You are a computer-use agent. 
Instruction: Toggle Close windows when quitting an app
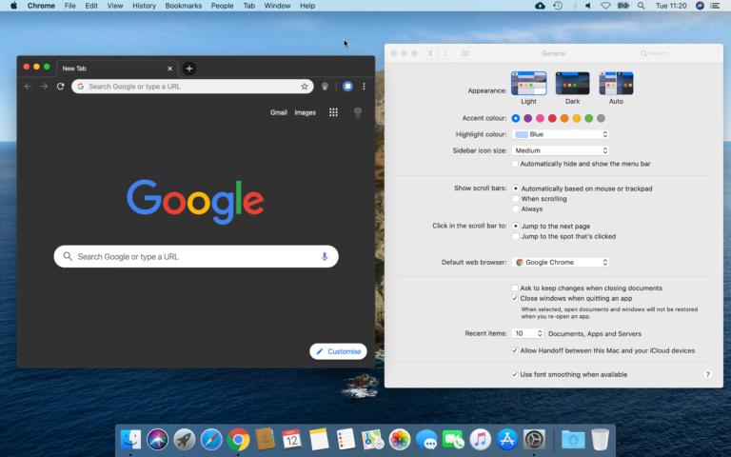coord(515,298)
